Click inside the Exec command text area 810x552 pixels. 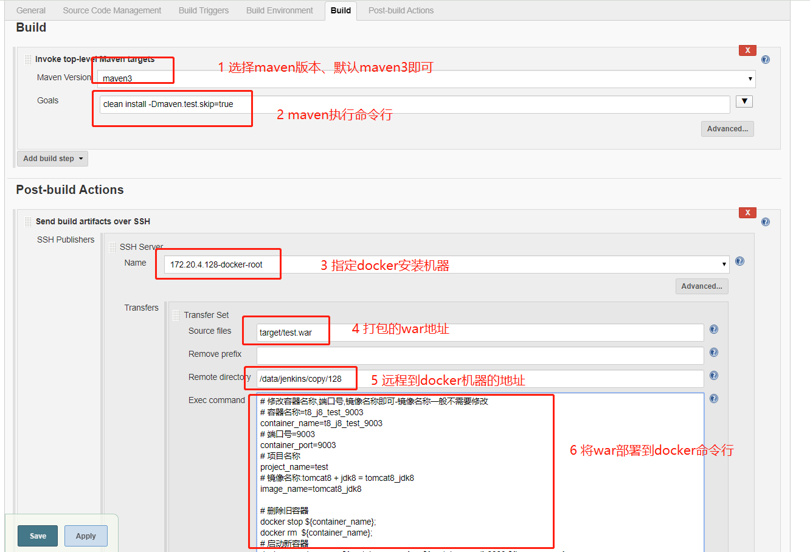point(480,472)
